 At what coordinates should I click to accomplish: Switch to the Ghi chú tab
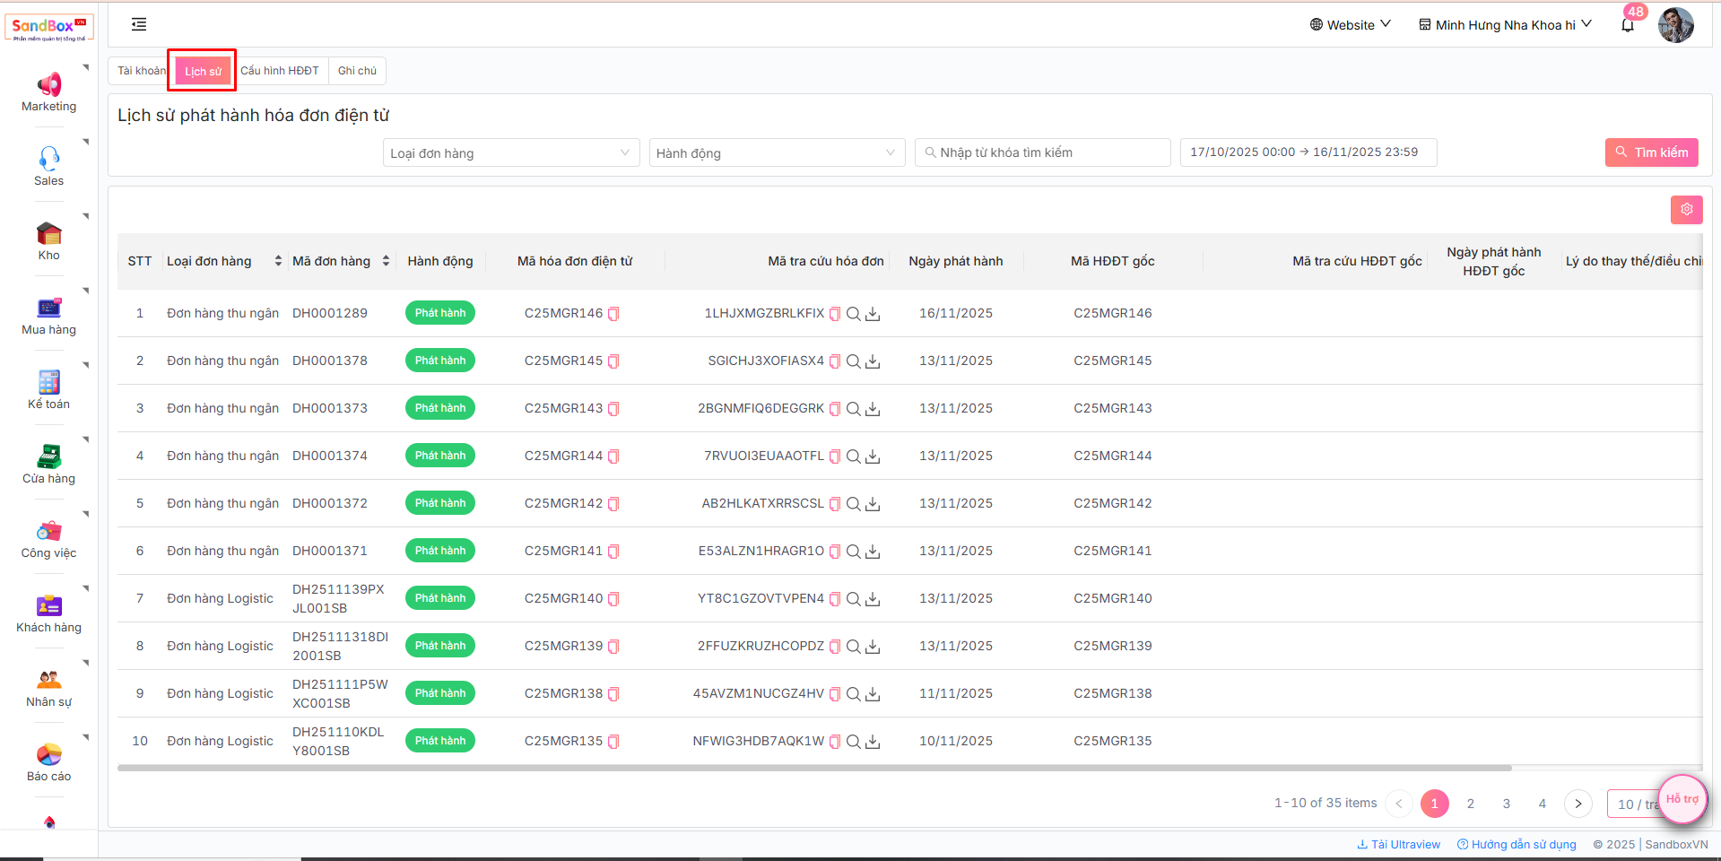point(357,71)
